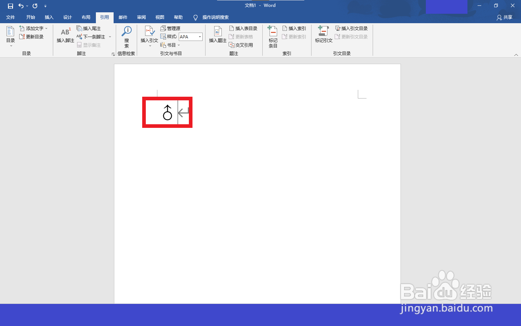Click 插入引文目录
Screen dimensions: 521x326
351,28
